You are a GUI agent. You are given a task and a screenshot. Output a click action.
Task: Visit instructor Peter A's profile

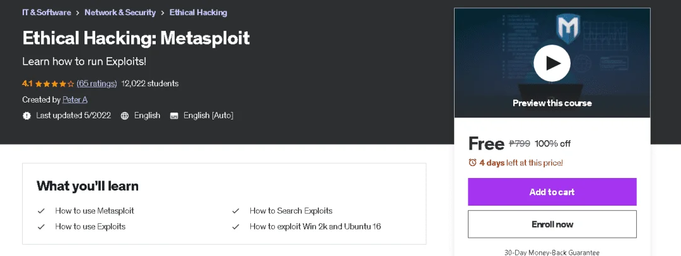[x=74, y=99]
